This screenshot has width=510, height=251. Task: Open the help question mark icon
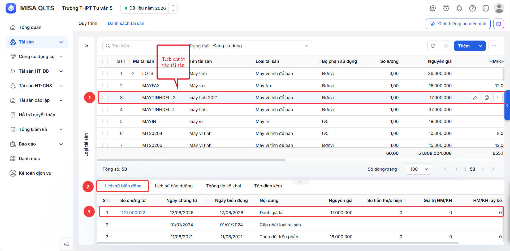(473, 8)
